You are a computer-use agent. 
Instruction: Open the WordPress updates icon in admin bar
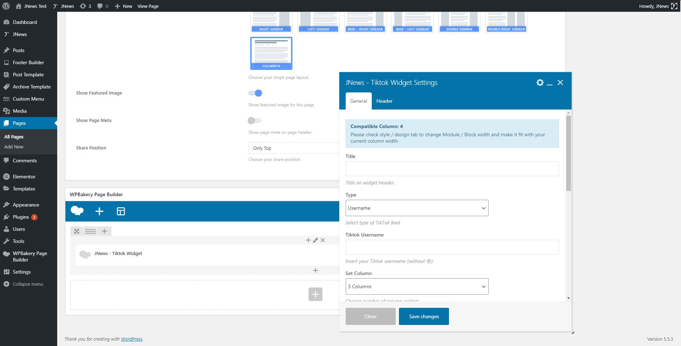(x=85, y=6)
